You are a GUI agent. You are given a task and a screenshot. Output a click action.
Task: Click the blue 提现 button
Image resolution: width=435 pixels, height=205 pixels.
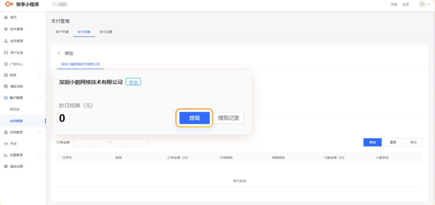pyautogui.click(x=194, y=118)
